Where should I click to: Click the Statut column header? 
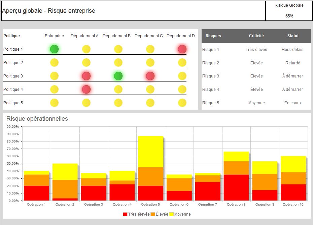293,36
